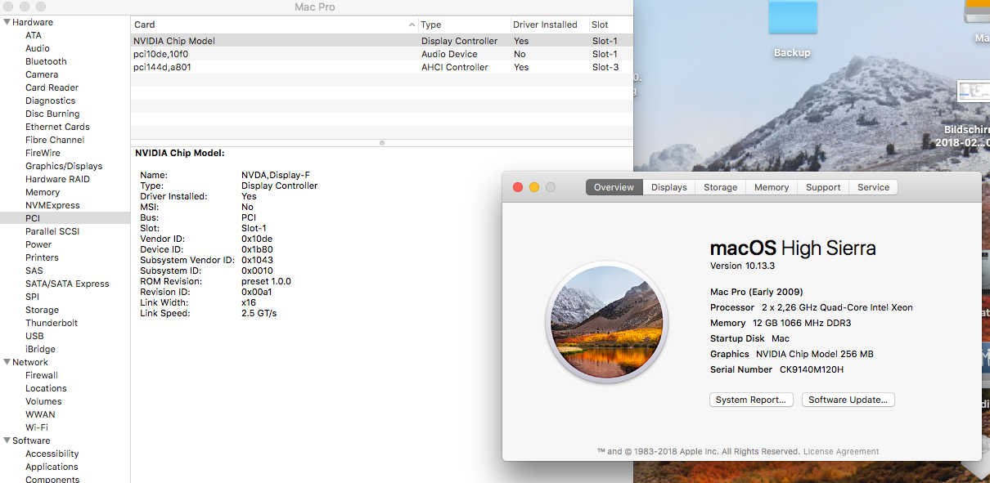Open the Storage tab in About This Mac
Image resolution: width=990 pixels, height=483 pixels.
coord(721,187)
